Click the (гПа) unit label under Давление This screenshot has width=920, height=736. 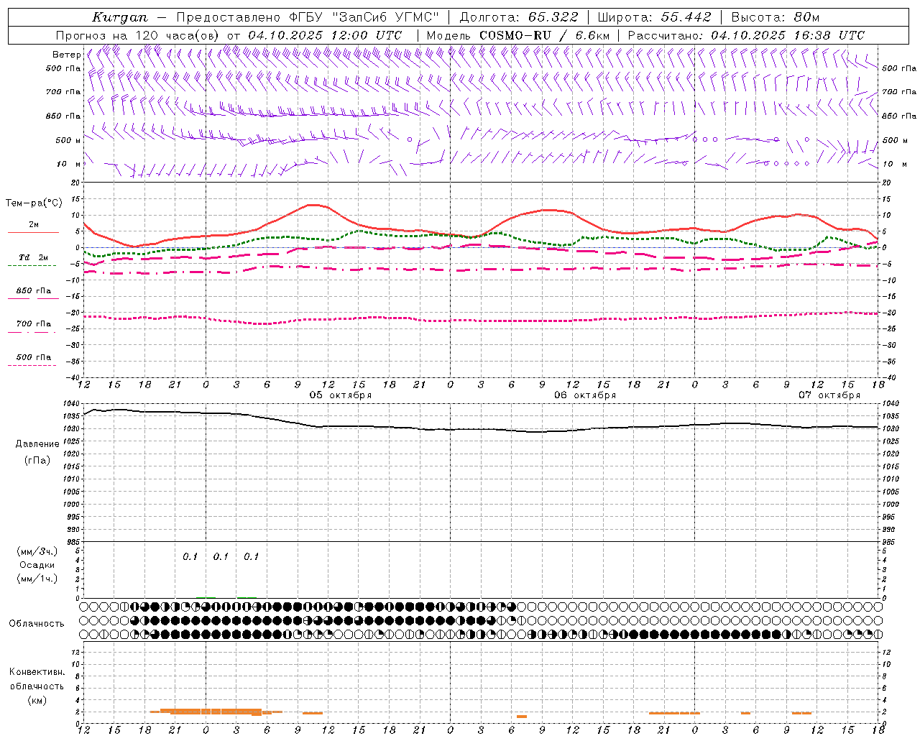[37, 460]
